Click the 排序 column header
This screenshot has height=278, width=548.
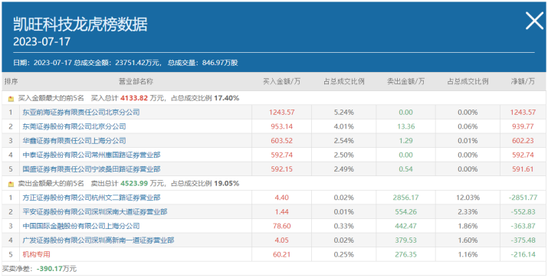[11, 82]
